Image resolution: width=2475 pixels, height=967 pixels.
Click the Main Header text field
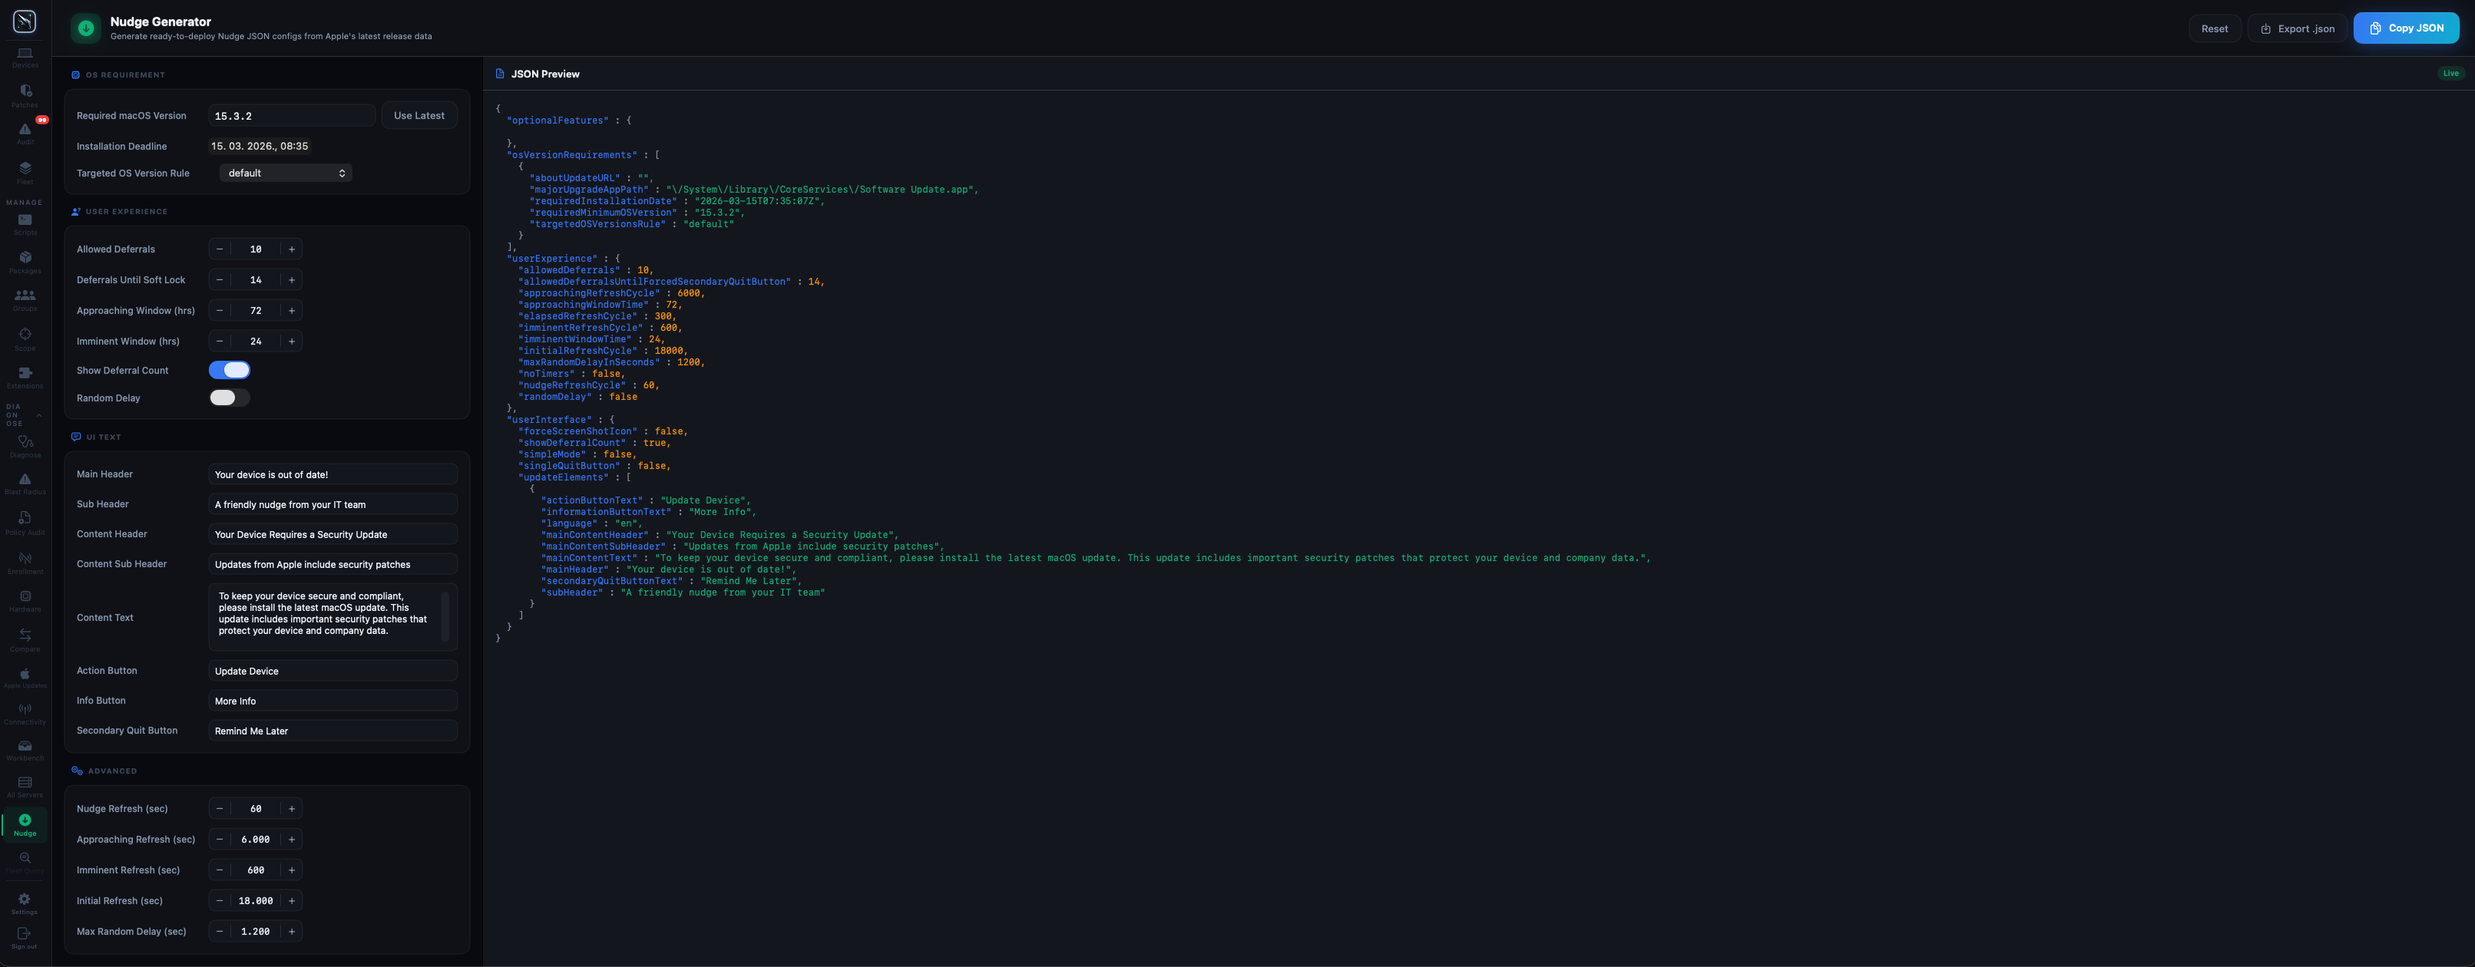pyautogui.click(x=333, y=474)
